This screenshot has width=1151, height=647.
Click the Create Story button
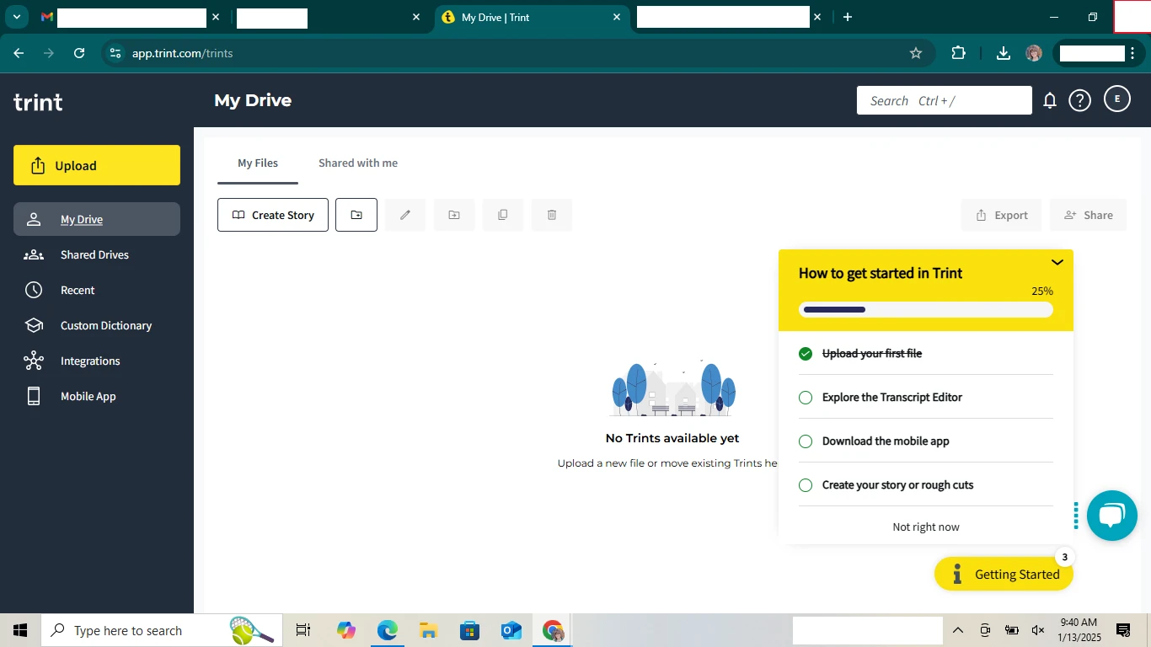(x=273, y=215)
